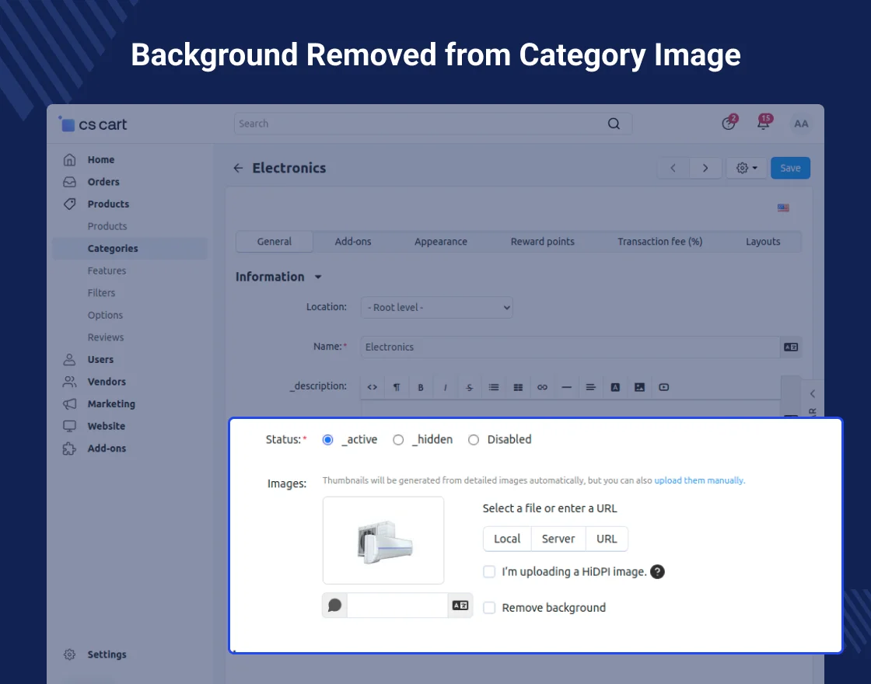Go back using the arrow beside Electronics
The image size is (871, 684).
(x=238, y=168)
